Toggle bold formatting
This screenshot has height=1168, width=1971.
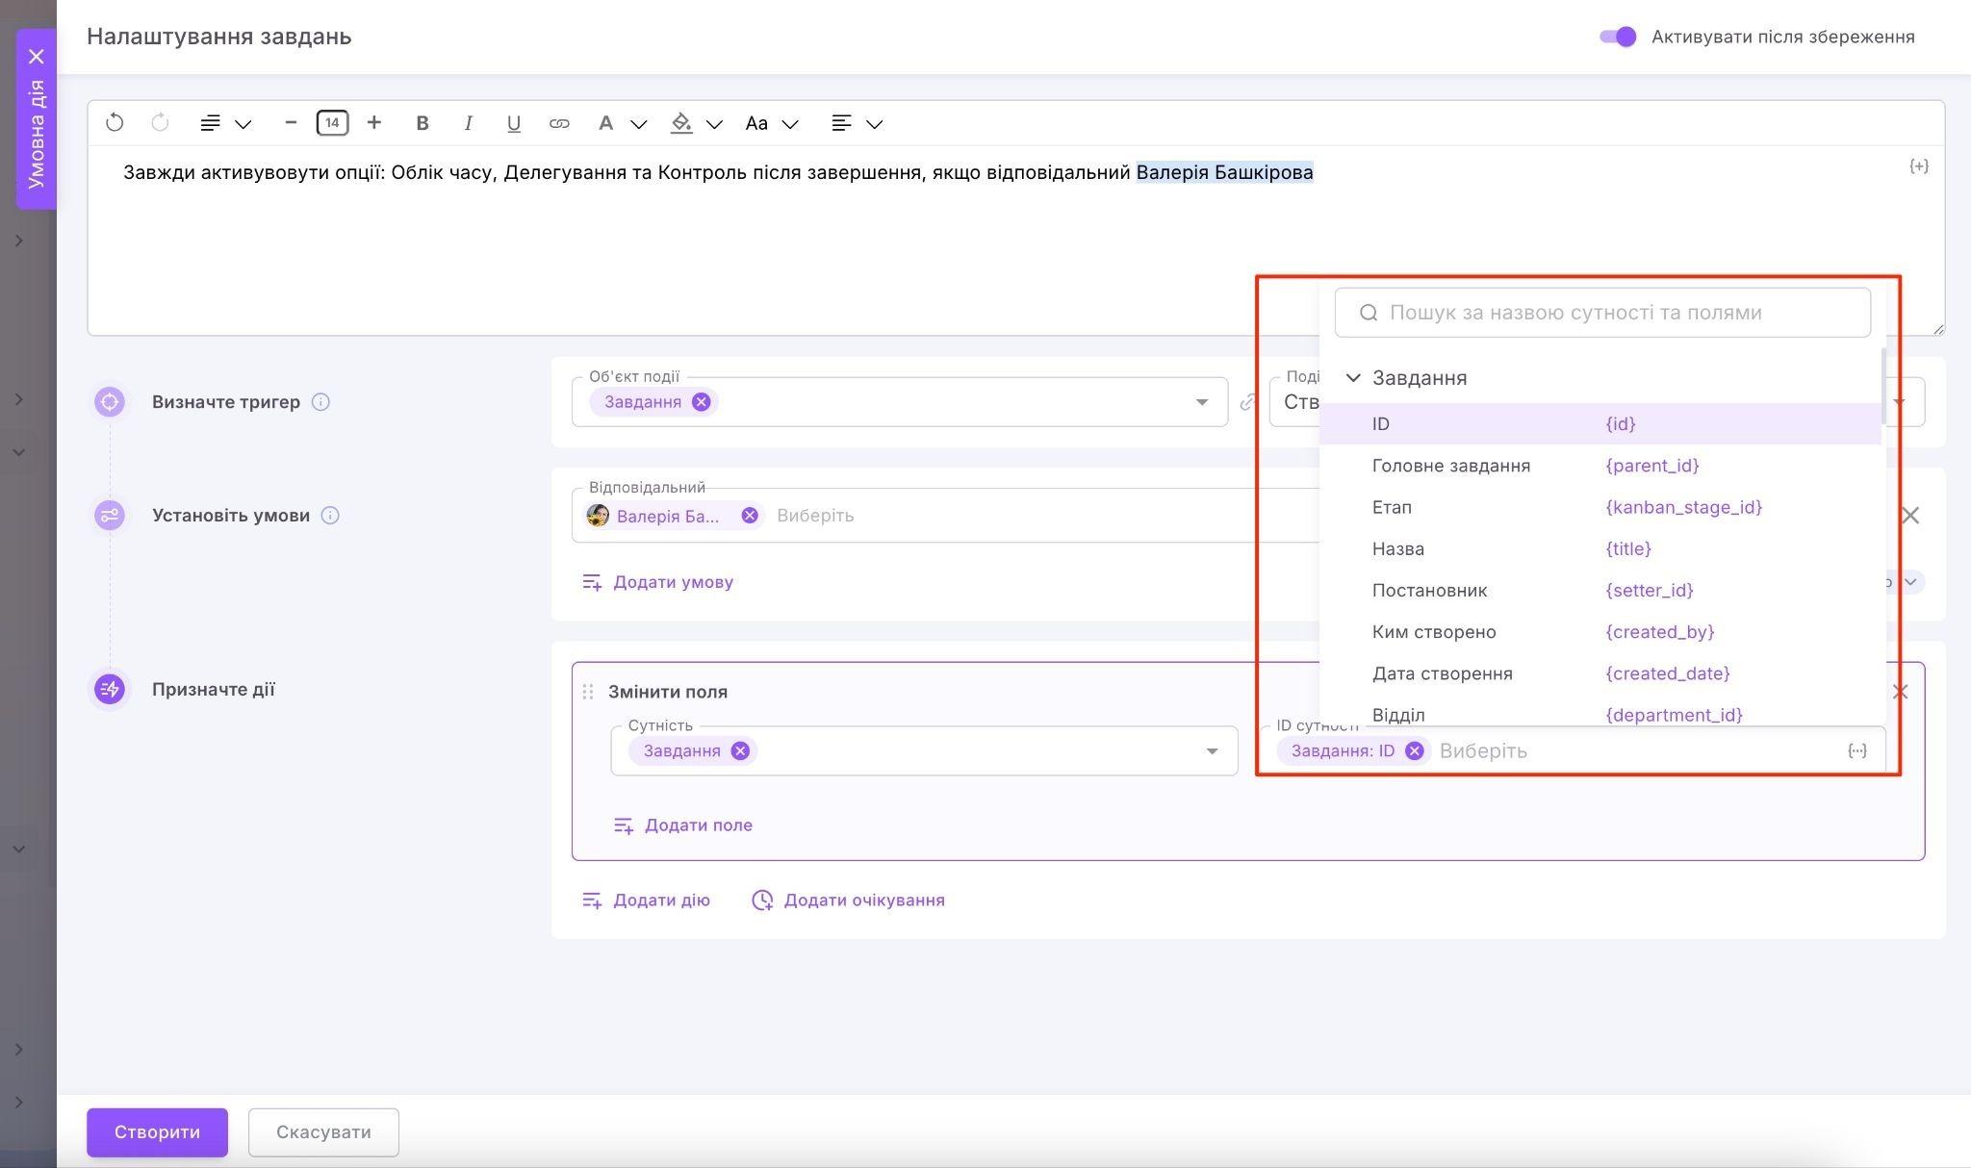pos(422,123)
